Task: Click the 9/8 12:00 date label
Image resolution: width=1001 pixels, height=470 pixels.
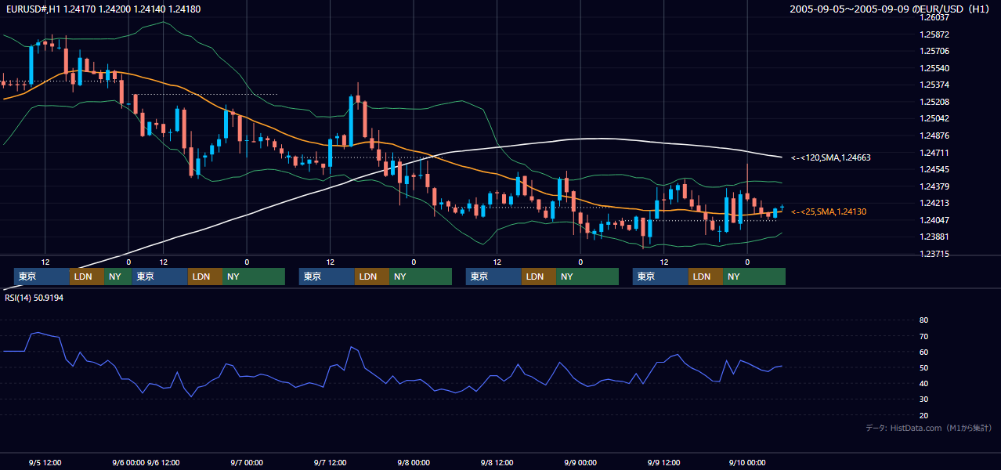Action: point(497,463)
